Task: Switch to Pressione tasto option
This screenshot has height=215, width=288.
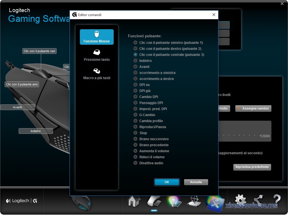Action: coord(96,55)
